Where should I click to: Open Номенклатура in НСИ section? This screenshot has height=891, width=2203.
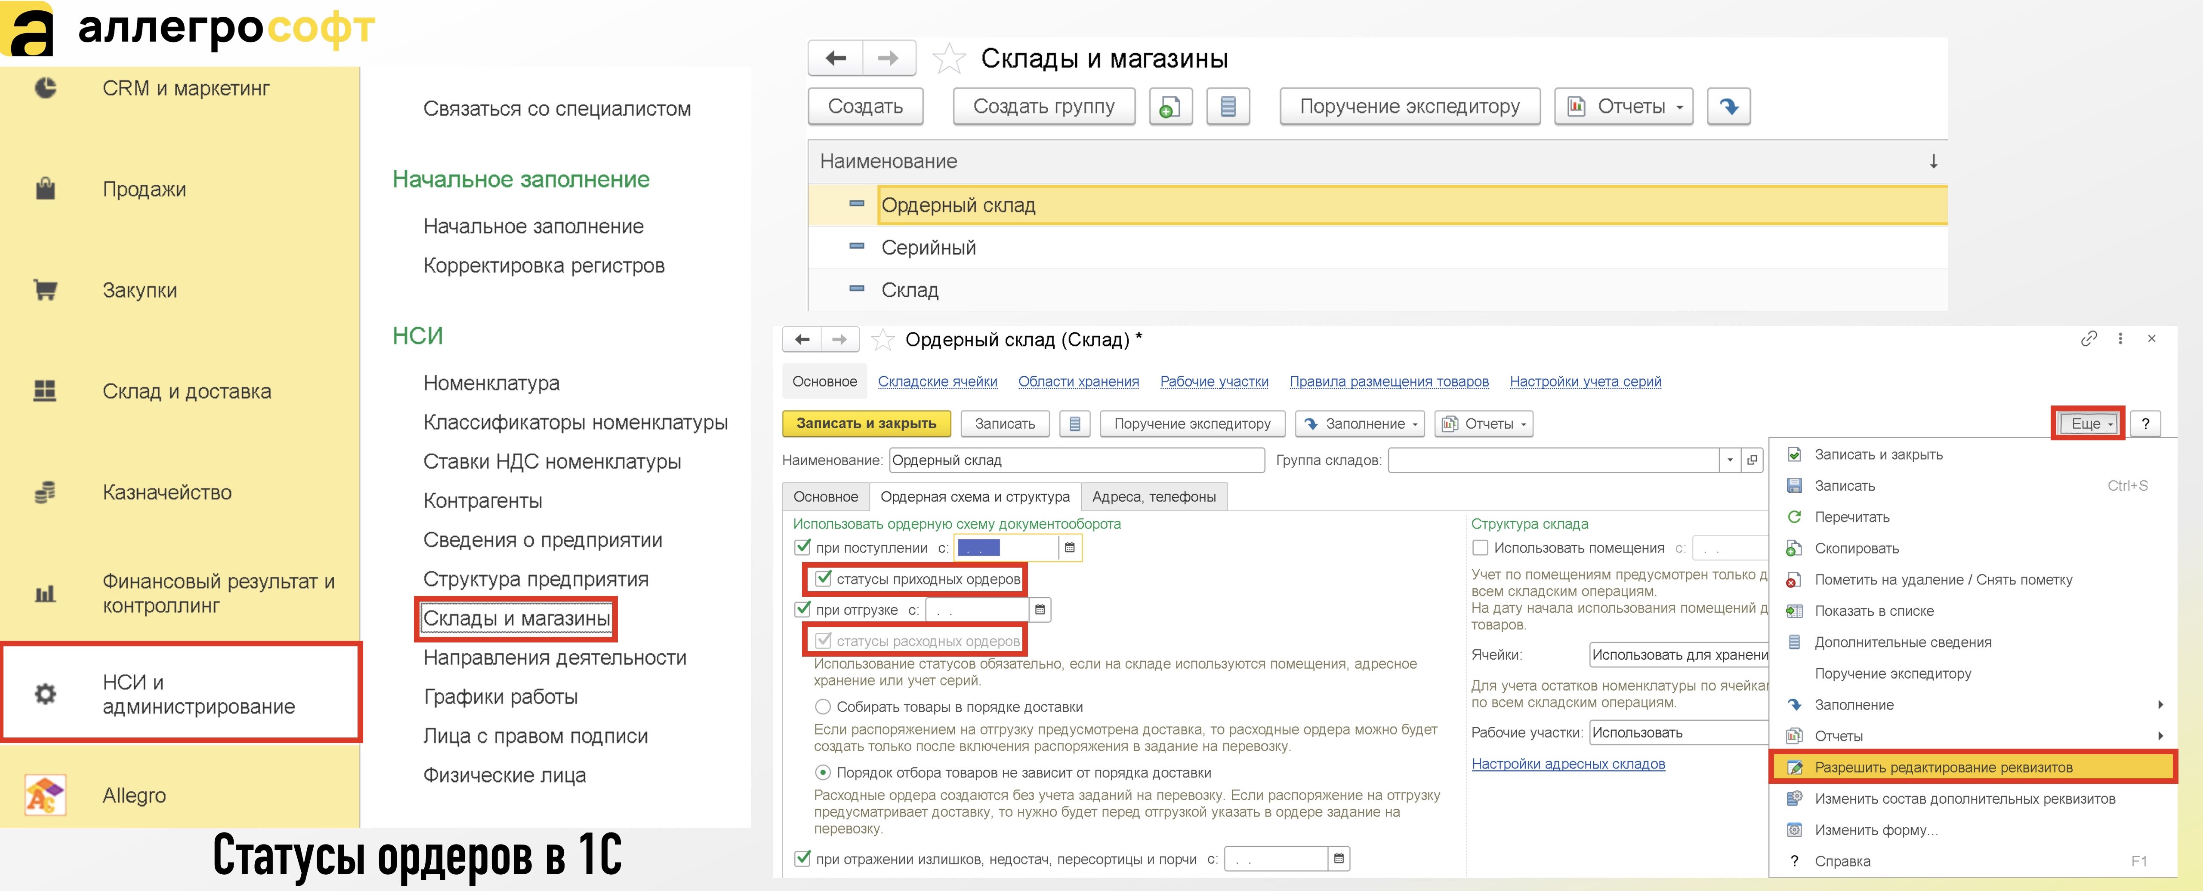pos(492,383)
